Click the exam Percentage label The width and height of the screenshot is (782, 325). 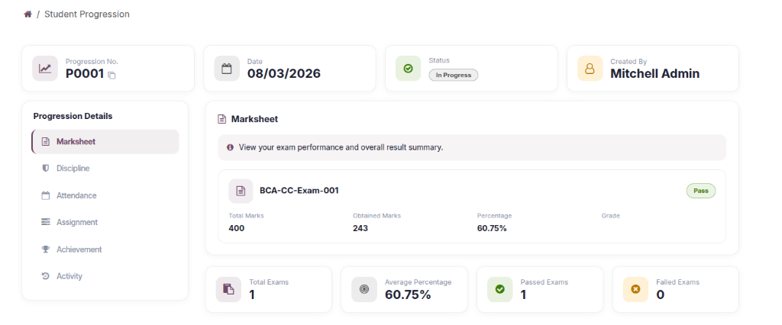point(494,216)
